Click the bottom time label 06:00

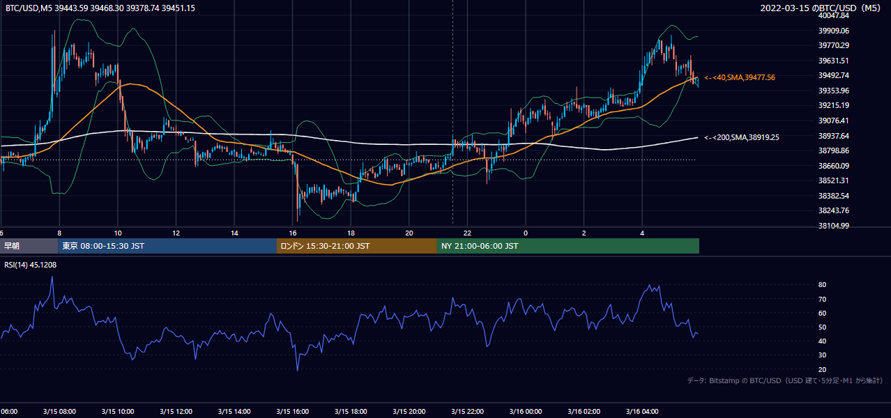pos(8,412)
